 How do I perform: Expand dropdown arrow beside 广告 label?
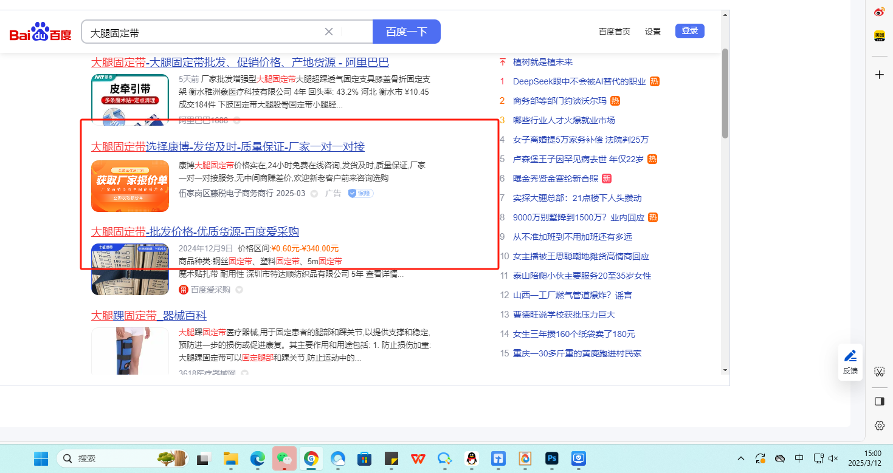pos(314,194)
